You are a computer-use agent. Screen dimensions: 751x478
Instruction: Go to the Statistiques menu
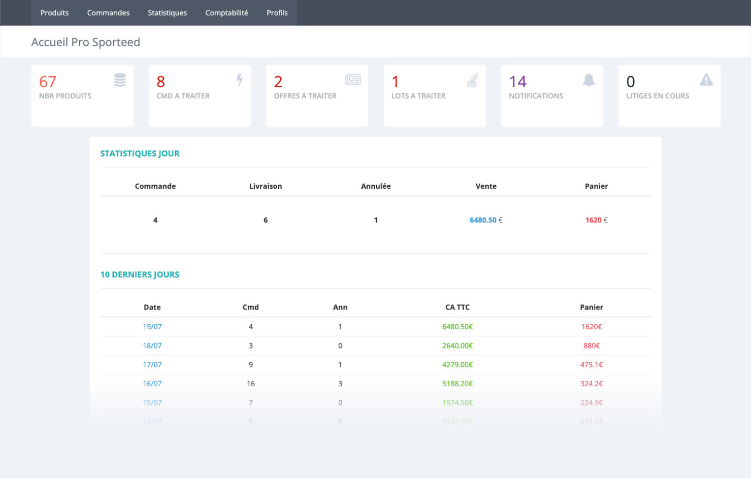pyautogui.click(x=167, y=13)
